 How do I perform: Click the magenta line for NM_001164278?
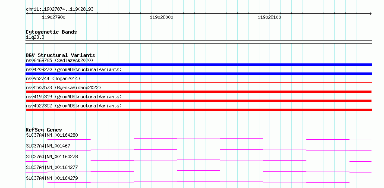pos(198,160)
